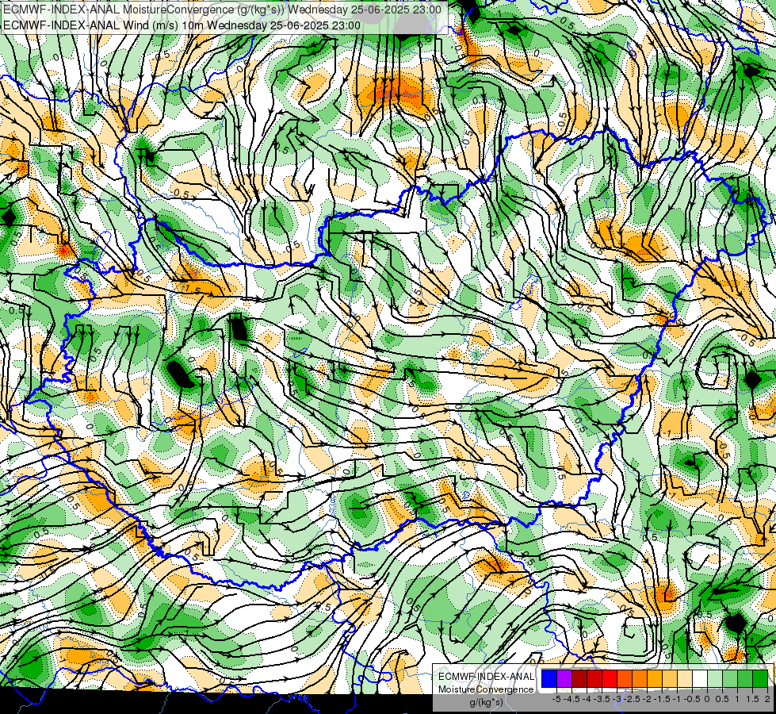
Task: Click the legend swatch between -1 and -0.5
Action: point(670,679)
